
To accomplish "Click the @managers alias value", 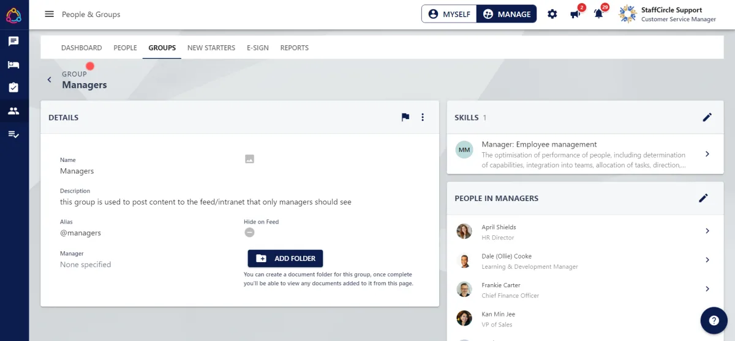I will click(80, 233).
